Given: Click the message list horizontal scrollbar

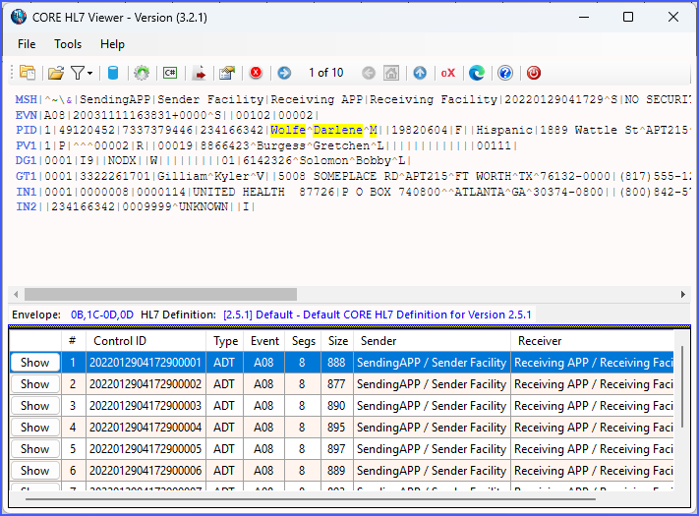Looking at the screenshot, I should pyautogui.click(x=311, y=499).
